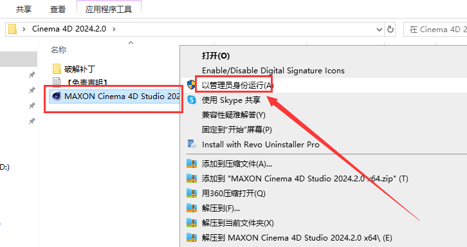Choose 解压到 MAXON Cinema 4D Studio 2024.2.0 x64\ (E)
The image size is (467, 247).
point(297,238)
